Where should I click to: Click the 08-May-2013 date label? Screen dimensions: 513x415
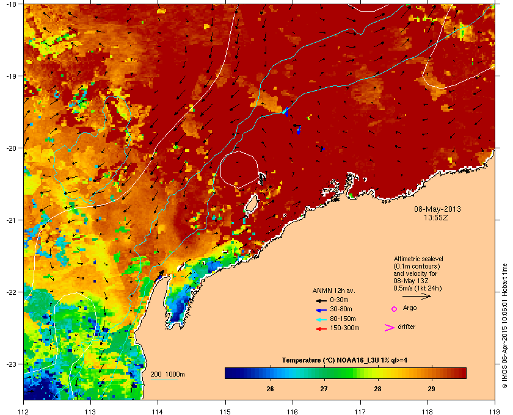(x=437, y=209)
